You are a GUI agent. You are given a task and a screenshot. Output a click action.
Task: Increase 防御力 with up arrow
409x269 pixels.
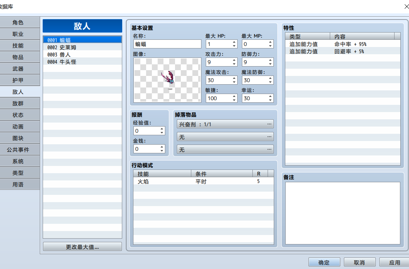(x=270, y=60)
